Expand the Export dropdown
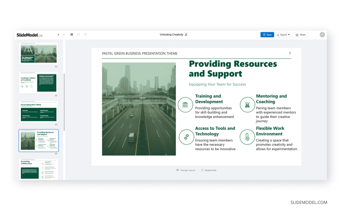Screen dimensions: 341x211 click(283, 35)
